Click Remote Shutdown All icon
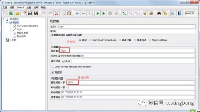This screenshot has width=200, height=112. coord(137,13)
